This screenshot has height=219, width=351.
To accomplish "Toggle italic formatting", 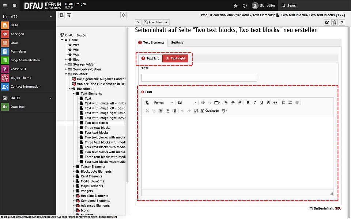I will 254,103.
